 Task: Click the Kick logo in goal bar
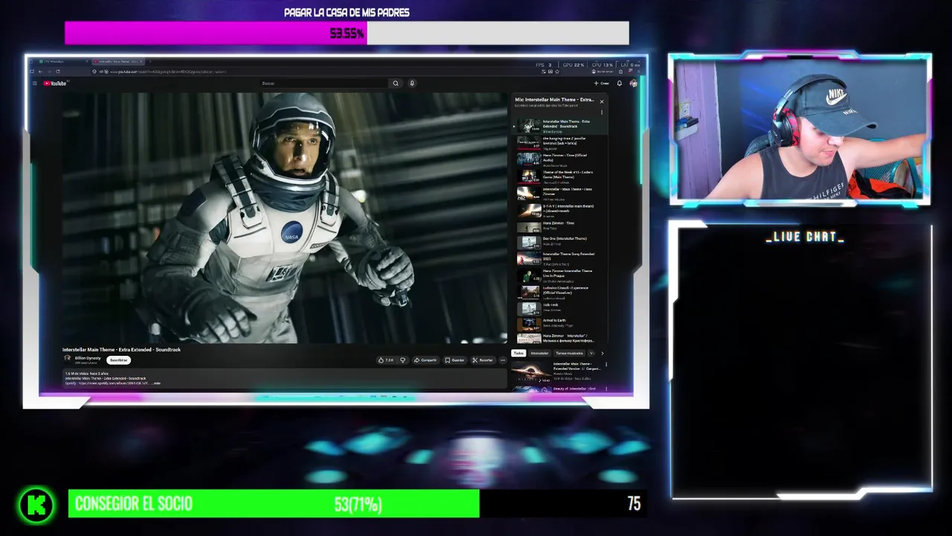pyautogui.click(x=37, y=505)
